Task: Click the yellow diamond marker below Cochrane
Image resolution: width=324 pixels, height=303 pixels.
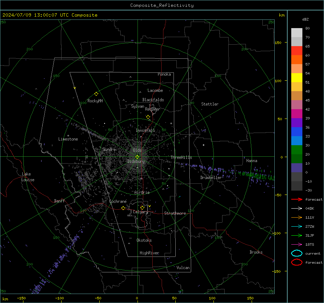Action: 123,208
